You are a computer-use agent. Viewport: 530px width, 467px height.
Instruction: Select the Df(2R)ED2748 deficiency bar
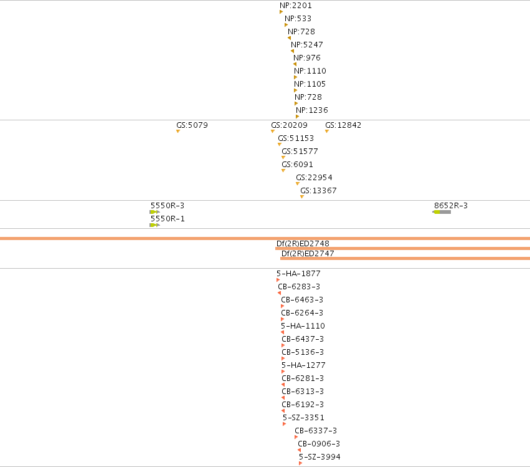[x=402, y=248]
